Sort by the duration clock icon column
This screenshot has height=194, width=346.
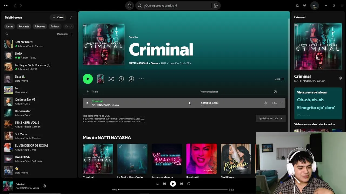(275, 92)
